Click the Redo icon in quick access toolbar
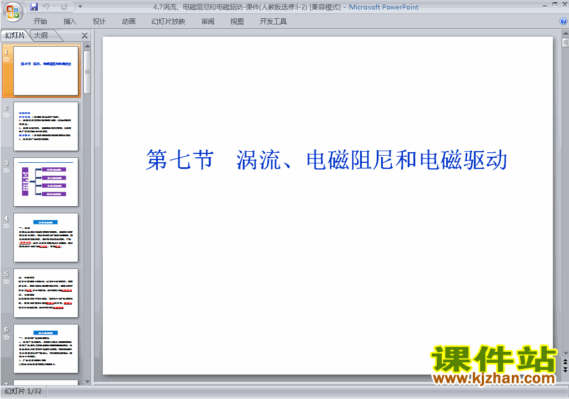 [64, 7]
